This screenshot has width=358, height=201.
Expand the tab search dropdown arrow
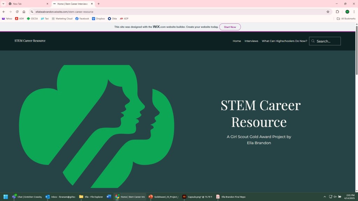point(3,4)
